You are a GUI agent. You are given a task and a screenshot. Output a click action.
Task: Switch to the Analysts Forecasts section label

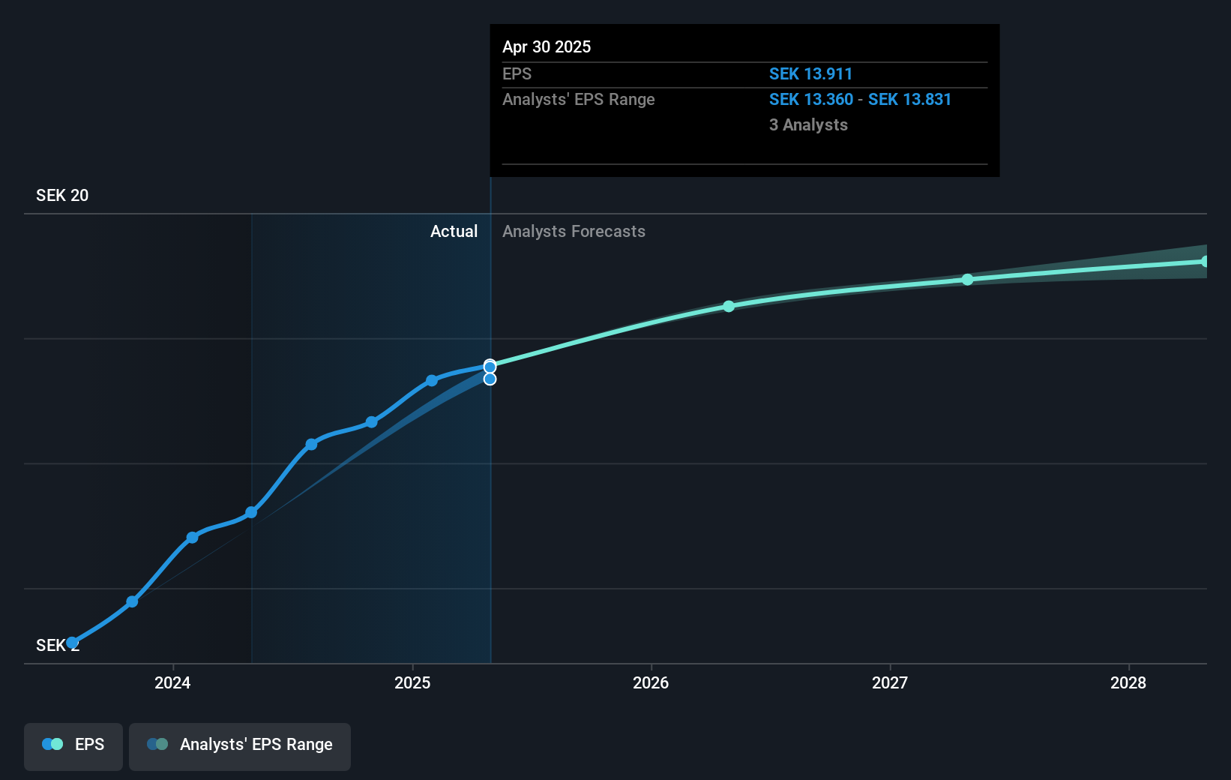point(574,231)
